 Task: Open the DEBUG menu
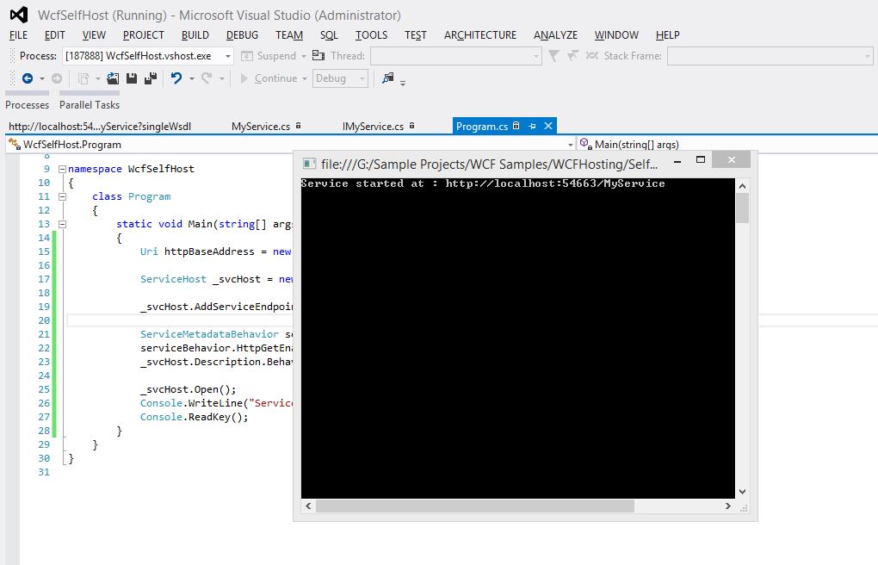pos(242,34)
